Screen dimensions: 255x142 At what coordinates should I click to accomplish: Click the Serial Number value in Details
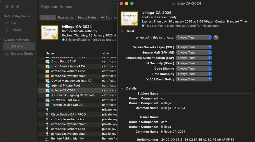point(198,139)
